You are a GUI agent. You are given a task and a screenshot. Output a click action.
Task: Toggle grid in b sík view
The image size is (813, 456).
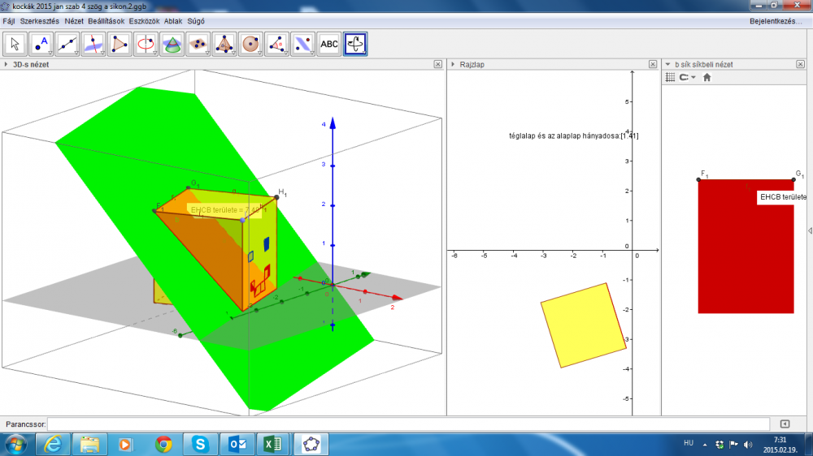pos(671,77)
